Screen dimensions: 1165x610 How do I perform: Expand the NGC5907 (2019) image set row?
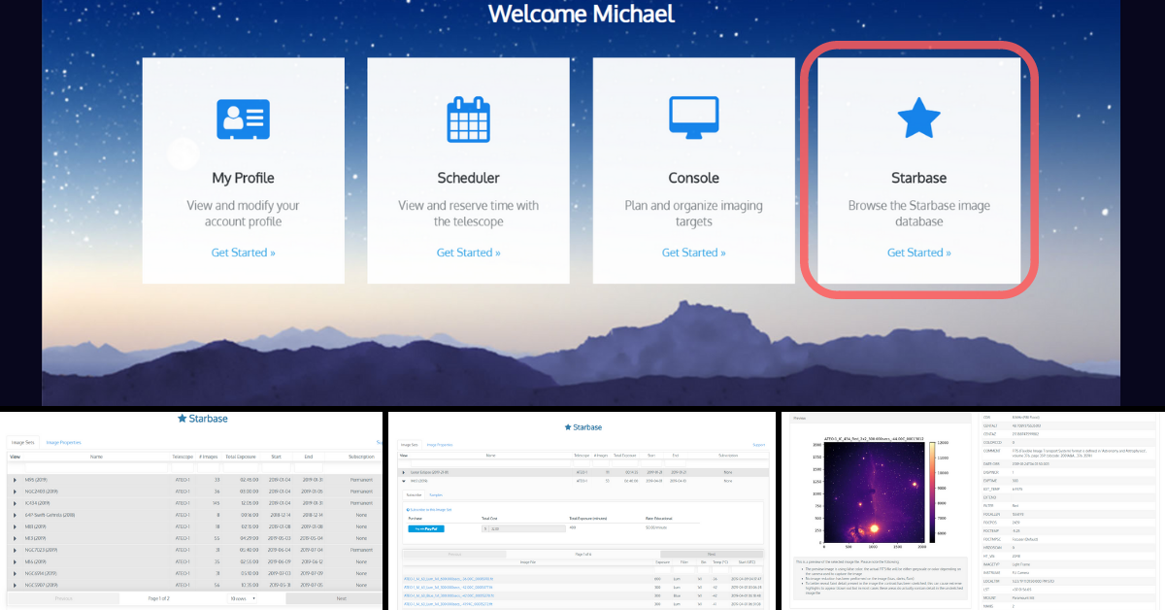15,585
